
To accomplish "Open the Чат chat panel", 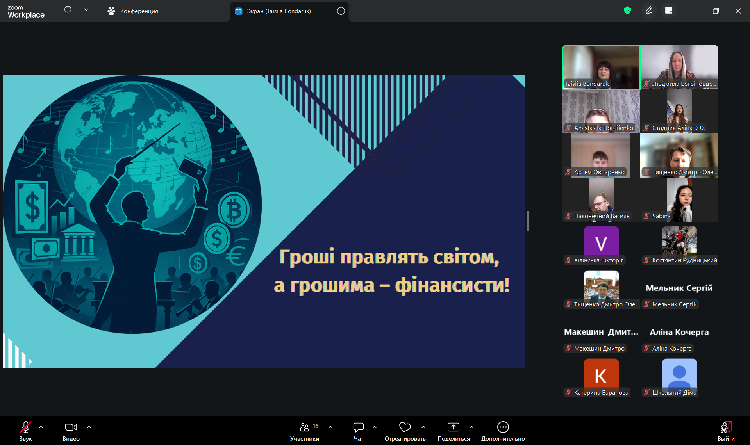I will point(358,431).
